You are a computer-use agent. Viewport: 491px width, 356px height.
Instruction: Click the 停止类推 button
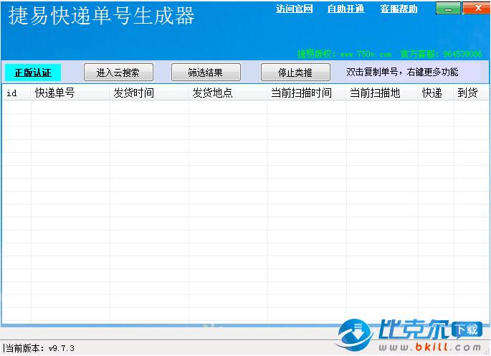coord(295,72)
